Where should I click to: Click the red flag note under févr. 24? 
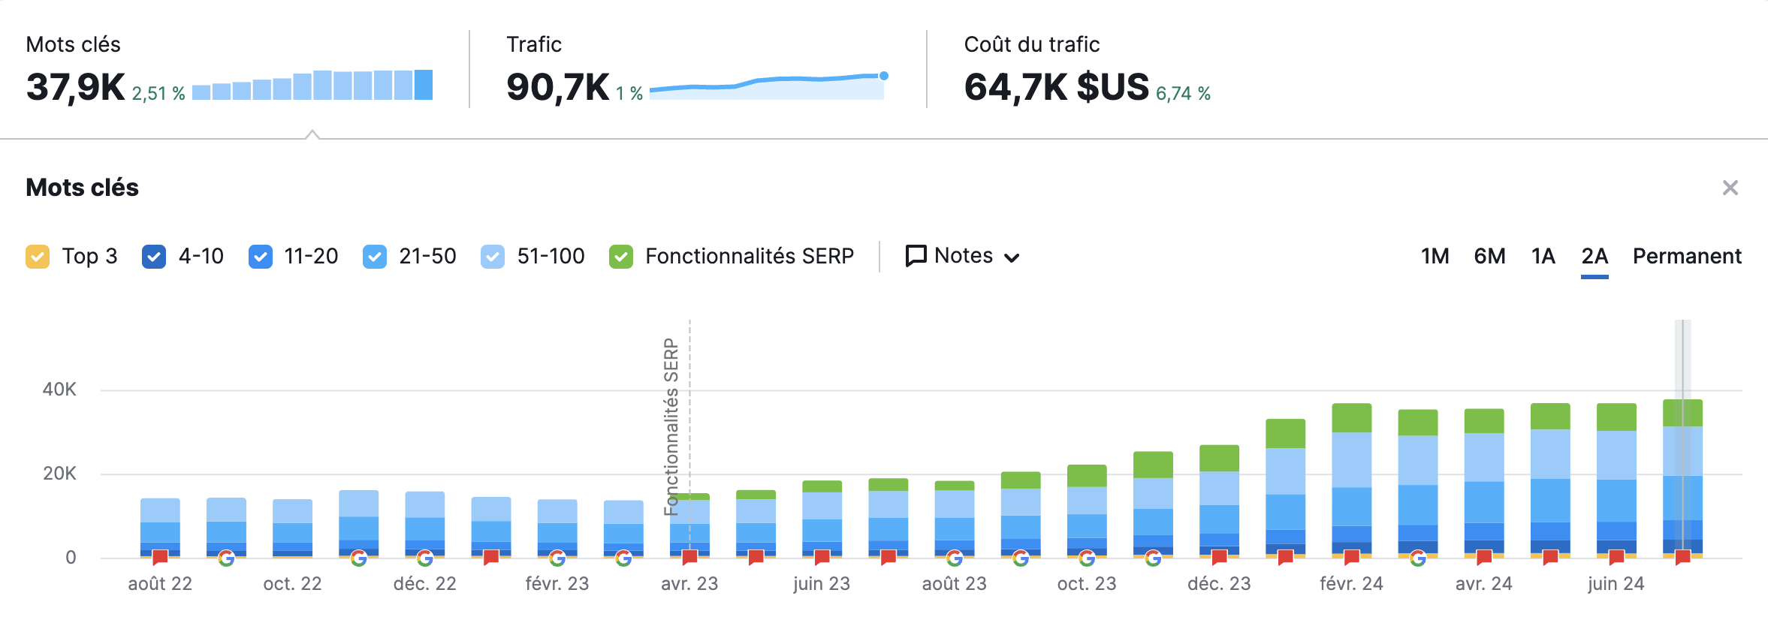pos(1352,557)
